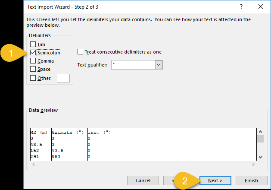Proceed with the Next button
Viewport: 271px width, 190px height.
[x=215, y=180]
